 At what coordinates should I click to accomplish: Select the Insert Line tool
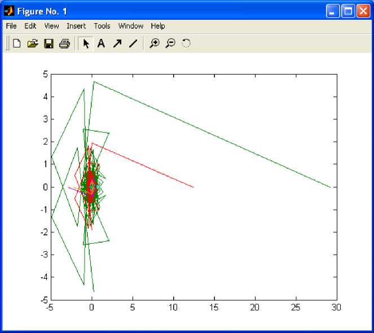pyautogui.click(x=133, y=43)
